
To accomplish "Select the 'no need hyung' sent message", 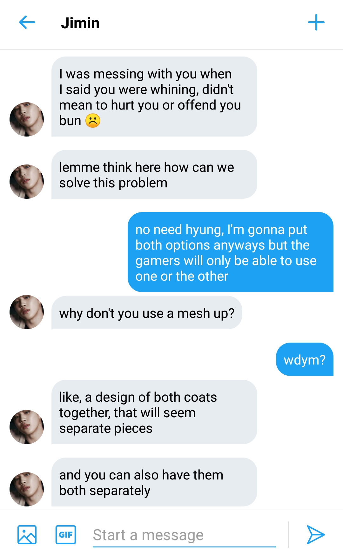I will coord(230,252).
